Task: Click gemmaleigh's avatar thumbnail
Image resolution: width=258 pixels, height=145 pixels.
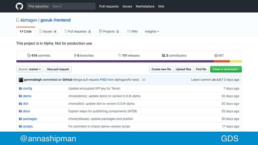Action: coord(21,80)
